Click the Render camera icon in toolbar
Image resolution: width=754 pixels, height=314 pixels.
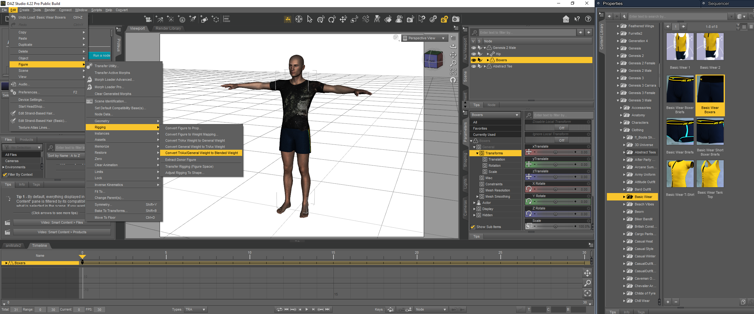click(x=455, y=19)
